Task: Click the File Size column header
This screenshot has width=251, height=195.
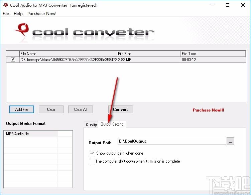Action: tap(149, 53)
